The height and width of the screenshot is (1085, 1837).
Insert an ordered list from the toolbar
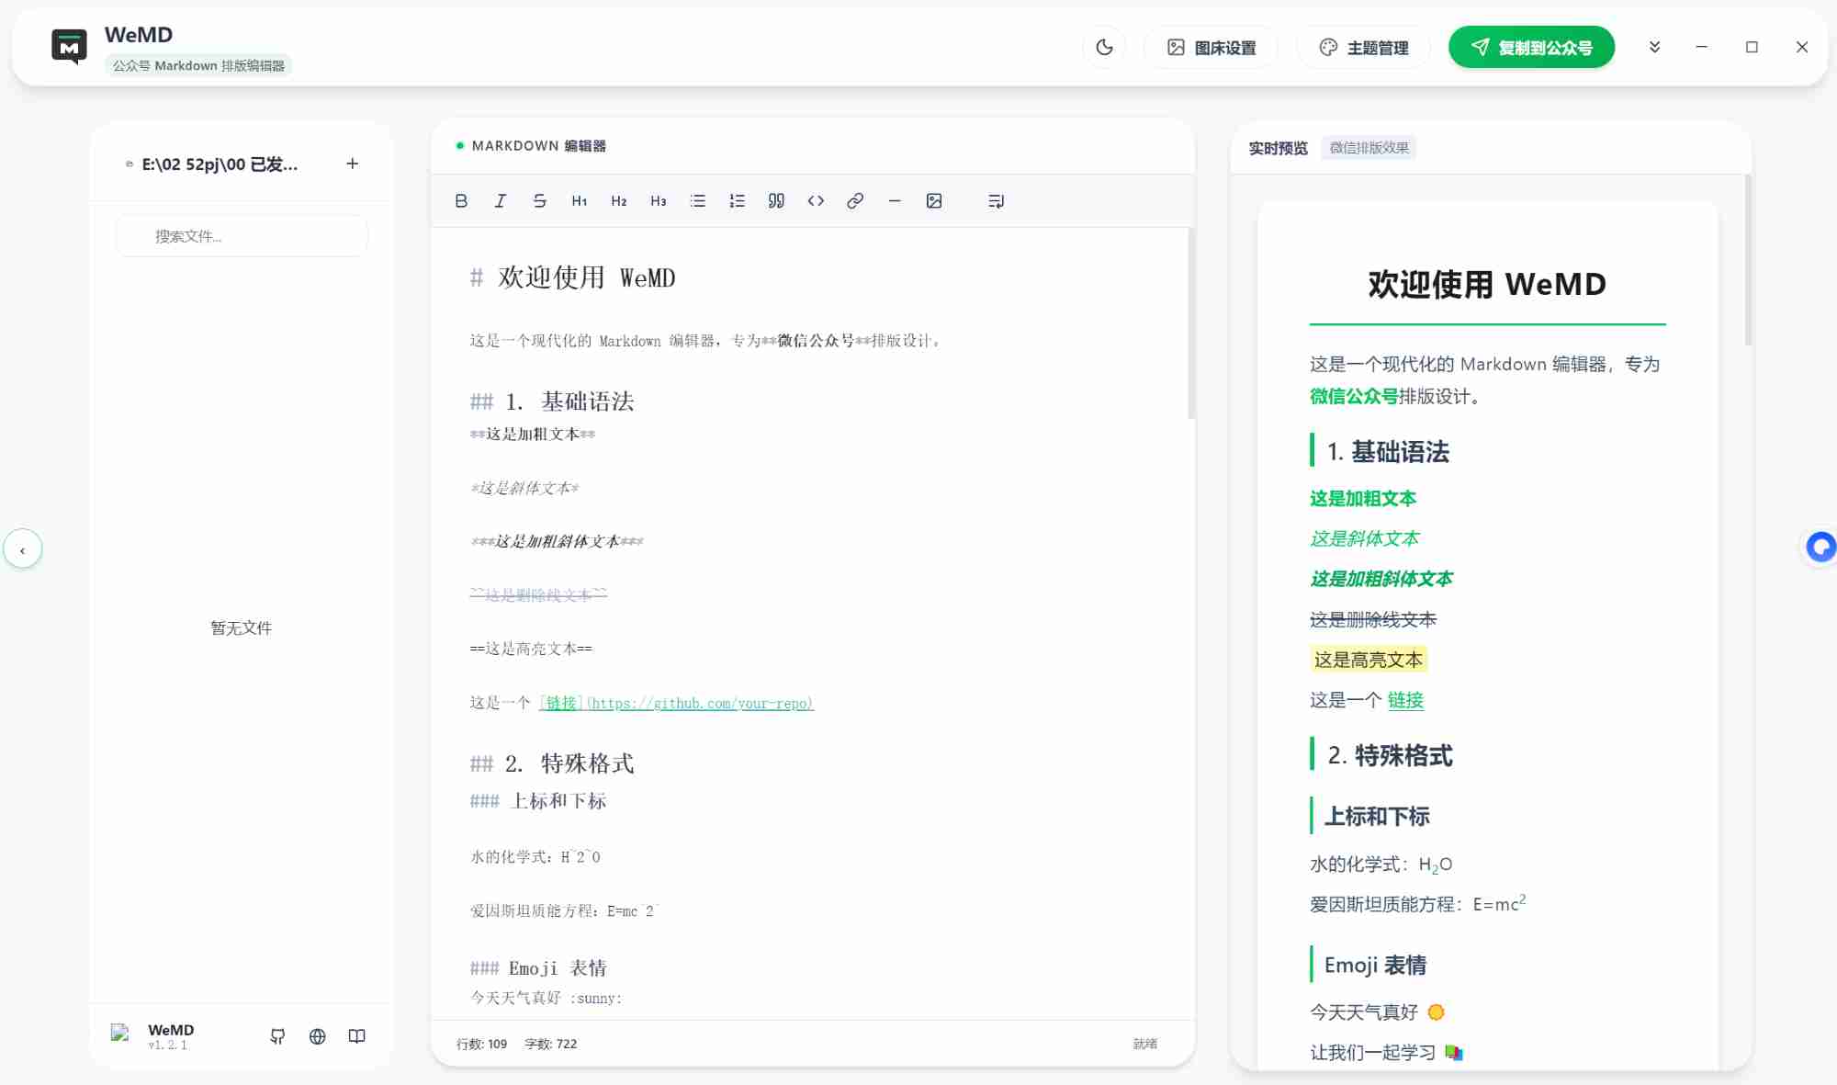(737, 200)
